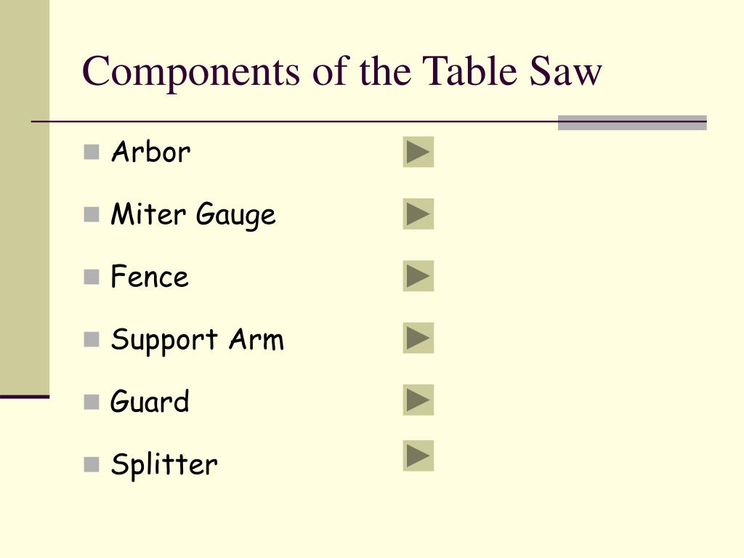
Task: Click the Guard row's arrow action button
Action: (418, 400)
